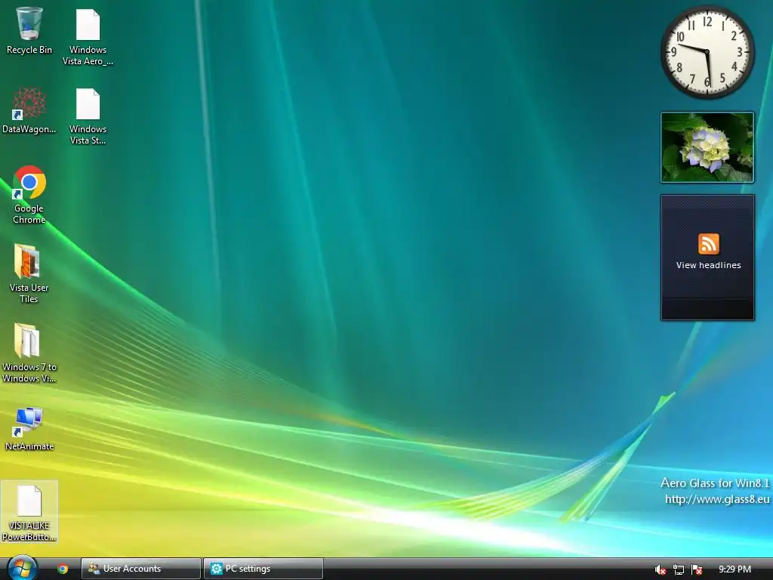Open the Action Center flag tray icon

coord(697,569)
